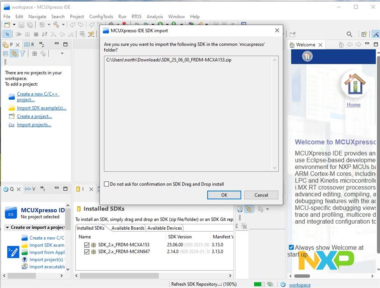Image resolution: width=380 pixels, height=288 pixels.
Task: Click the Save All icon in main toolbar
Action: click(30, 24)
